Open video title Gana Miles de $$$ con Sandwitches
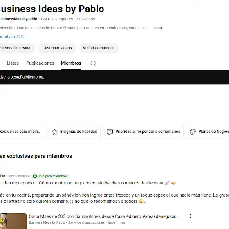The image size is (229, 229). 104,216
